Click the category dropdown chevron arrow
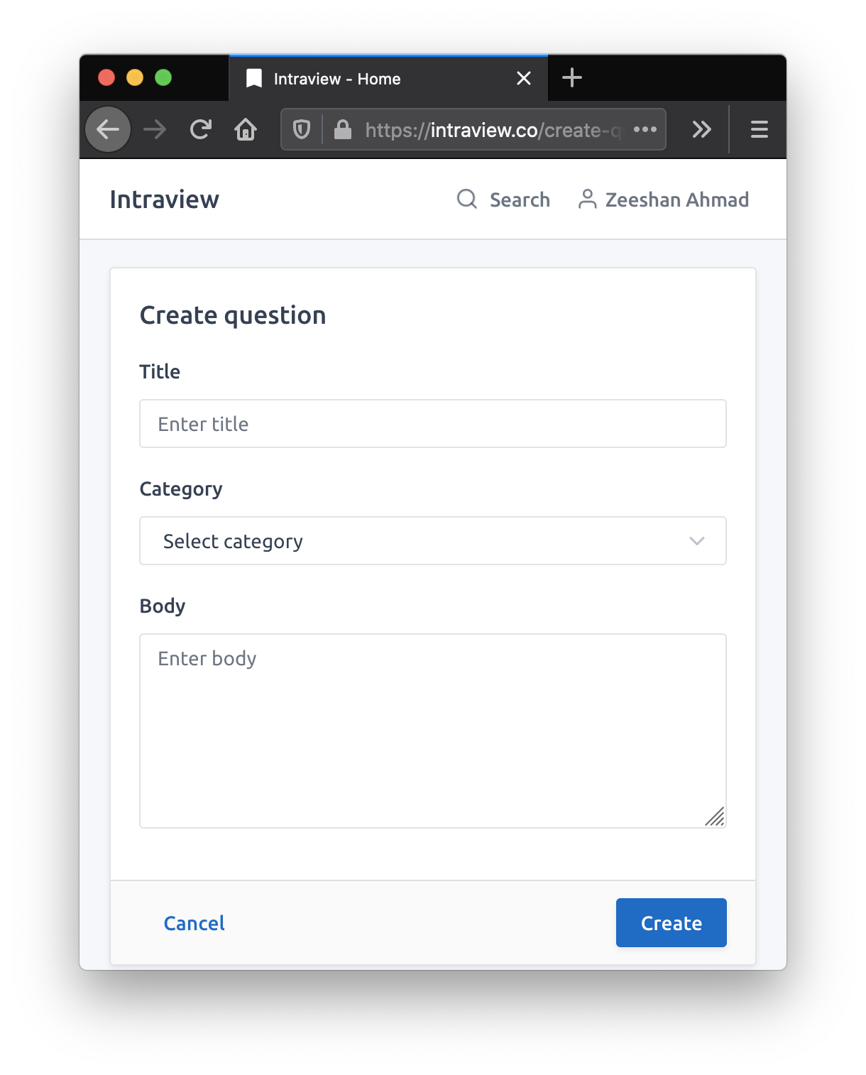Image resolution: width=866 pixels, height=1075 pixels. 696,540
